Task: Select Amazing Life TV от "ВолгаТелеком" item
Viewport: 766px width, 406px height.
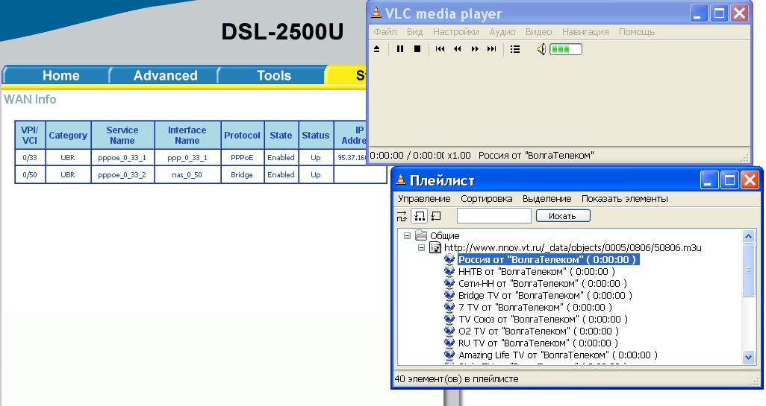Action: pos(558,355)
